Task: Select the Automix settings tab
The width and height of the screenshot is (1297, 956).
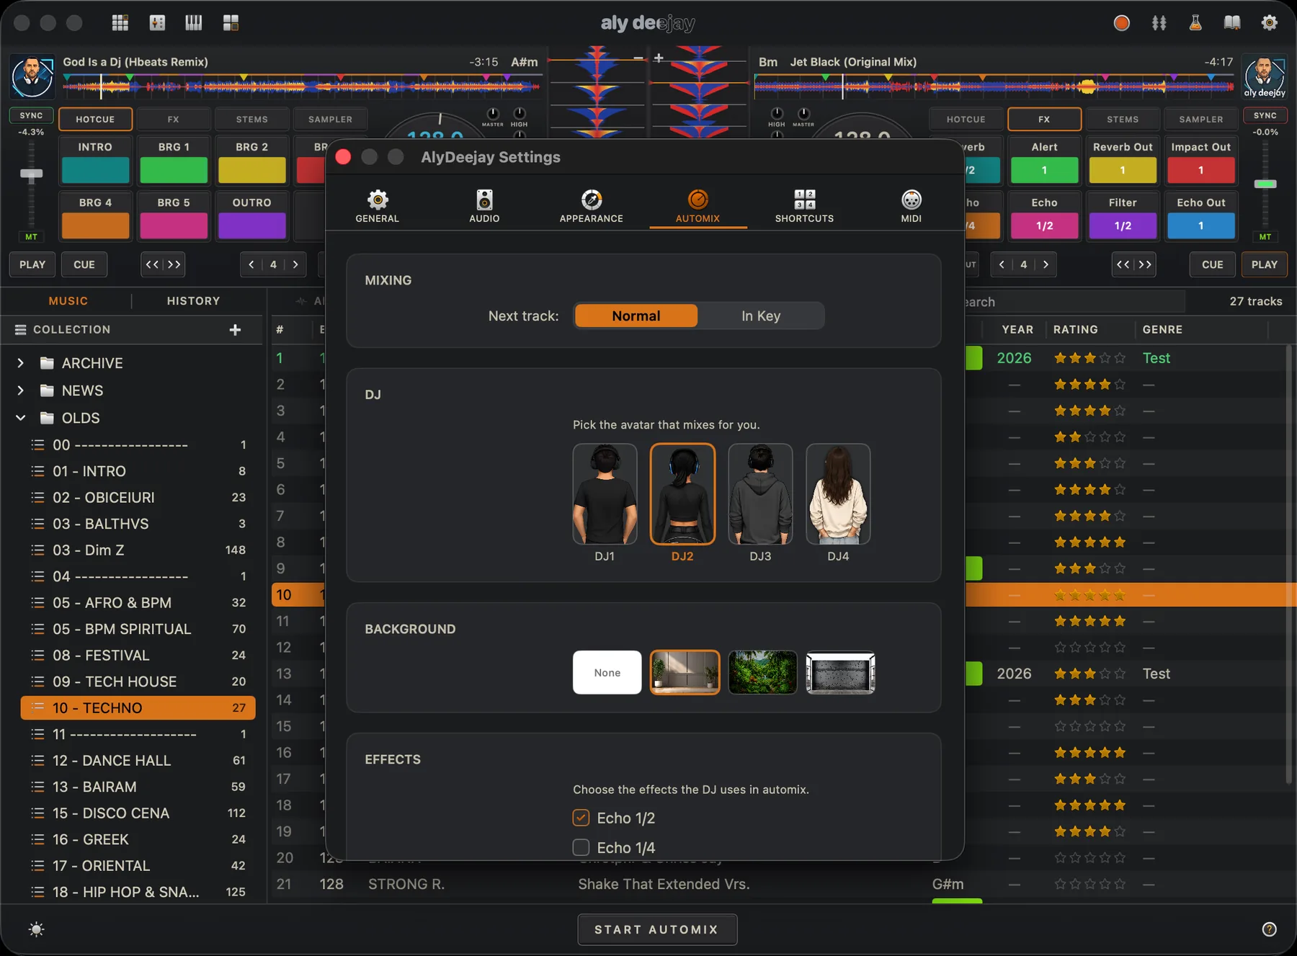Action: 697,206
